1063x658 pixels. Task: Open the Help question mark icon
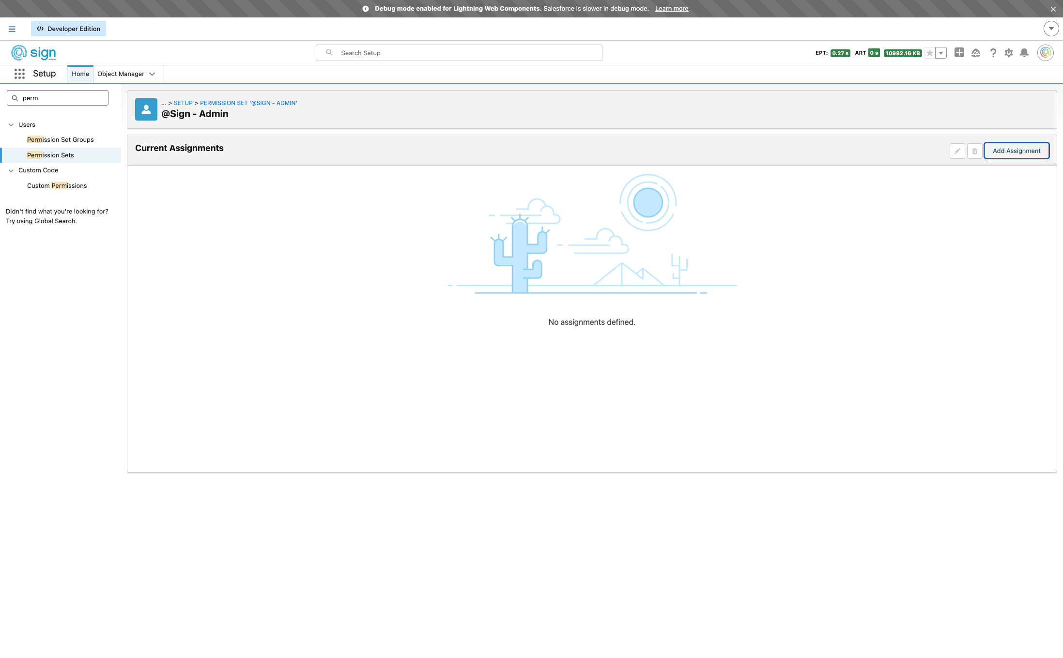click(x=993, y=53)
